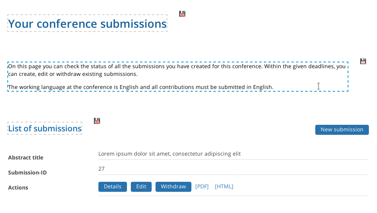Edit the 'List of submissions' heading text

(x=45, y=128)
